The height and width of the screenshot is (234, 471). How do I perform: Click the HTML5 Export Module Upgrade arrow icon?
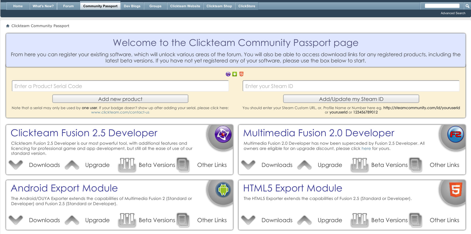click(x=304, y=220)
